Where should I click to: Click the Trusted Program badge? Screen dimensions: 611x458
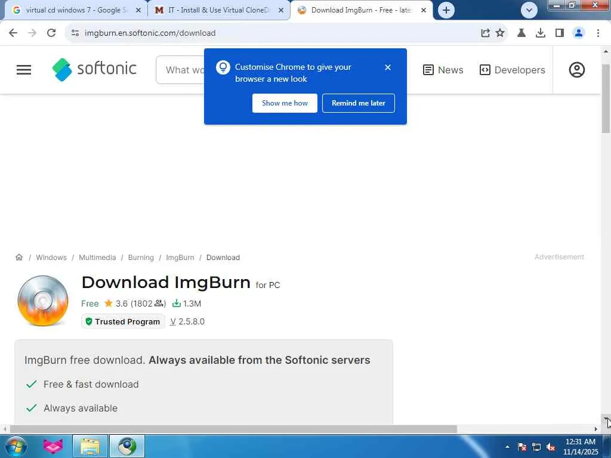(123, 321)
